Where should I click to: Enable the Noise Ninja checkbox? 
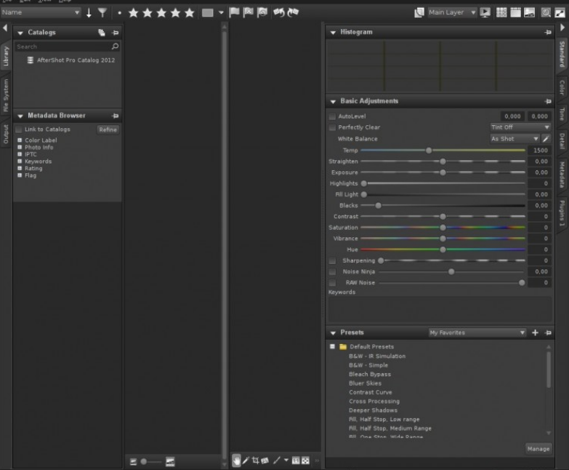(332, 271)
